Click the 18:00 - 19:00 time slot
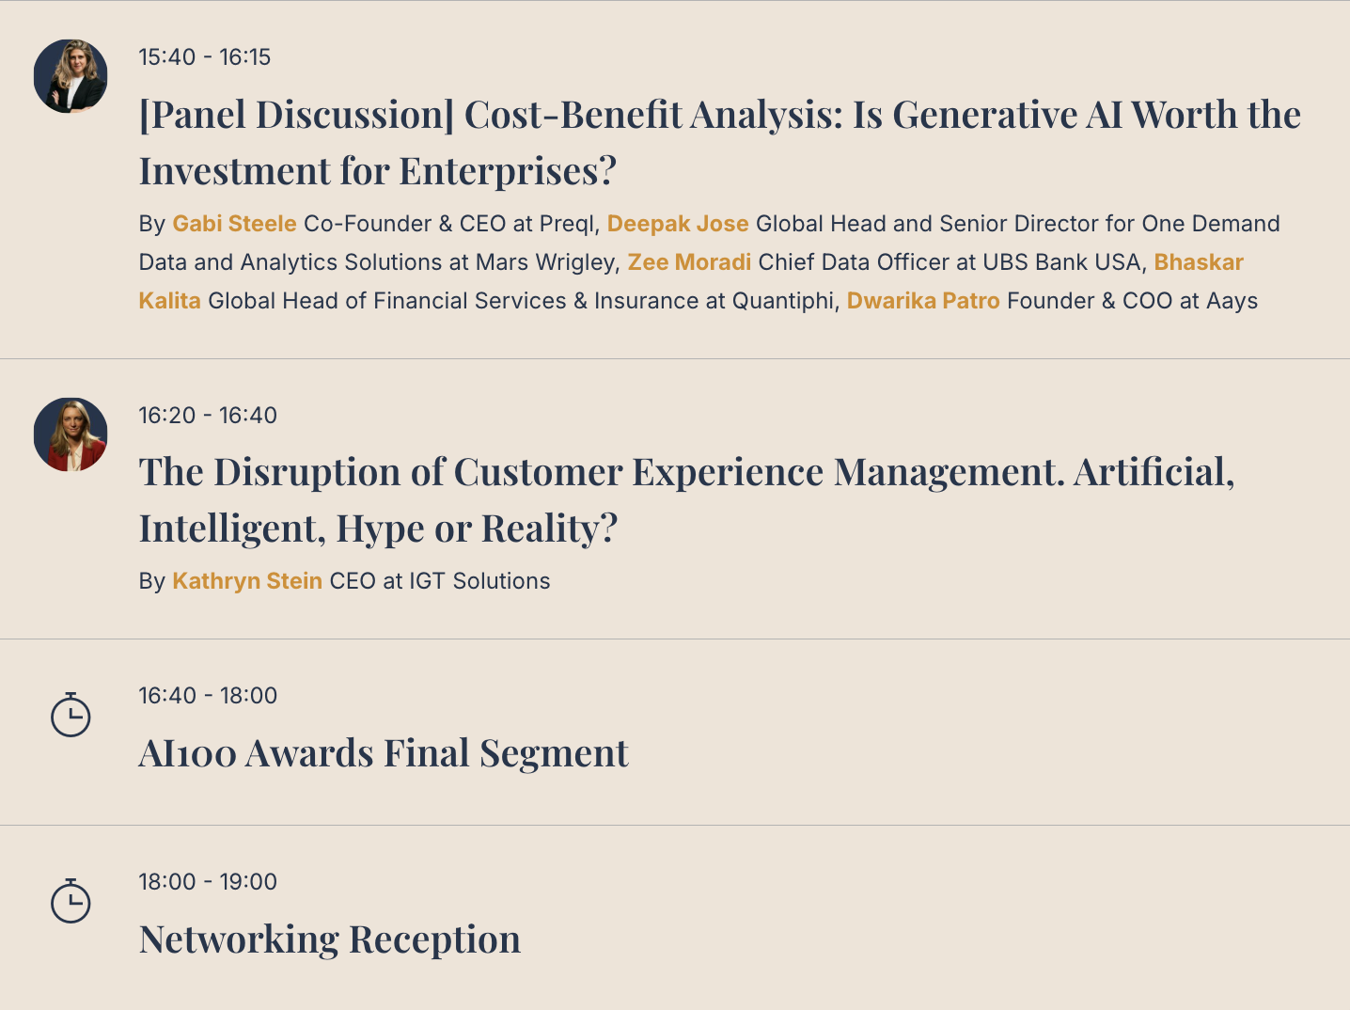 208,882
